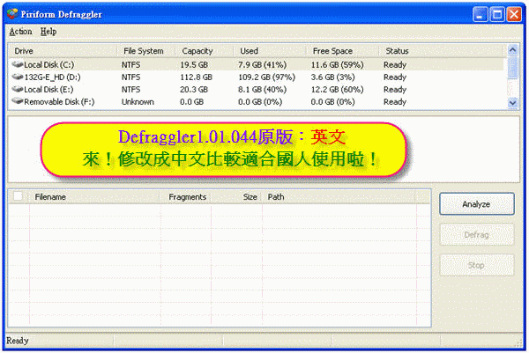529x353 pixels.
Task: Open the Help menu
Action: point(48,31)
